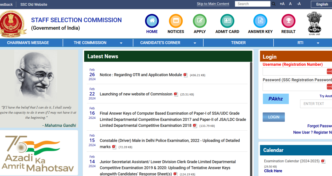This screenshot has width=332, height=176.
Task: Open PDF icon for Tentative Answer Keys news
Action: tap(176, 174)
